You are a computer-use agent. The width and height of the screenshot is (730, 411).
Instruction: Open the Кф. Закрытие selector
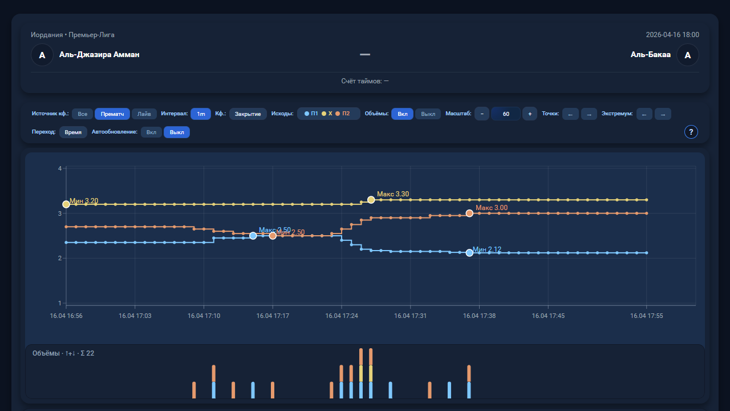tap(248, 114)
